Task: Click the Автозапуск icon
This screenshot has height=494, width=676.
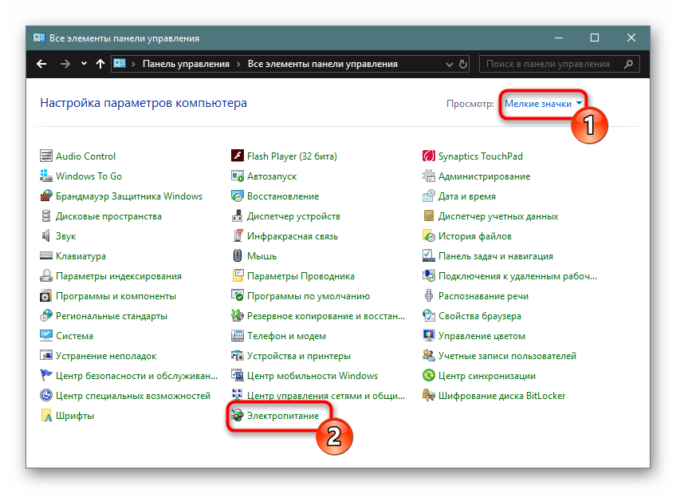Action: coord(237,176)
